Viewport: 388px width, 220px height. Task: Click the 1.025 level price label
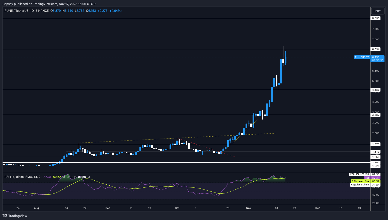tap(375, 166)
